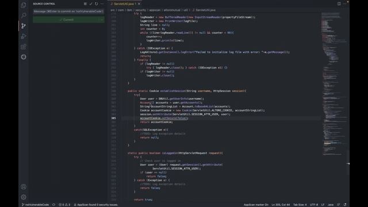
Task: Open the AppScan extension view icon
Action: click(24, 57)
